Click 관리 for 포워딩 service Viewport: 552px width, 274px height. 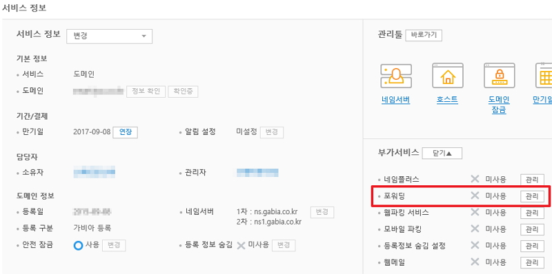pyautogui.click(x=532, y=196)
